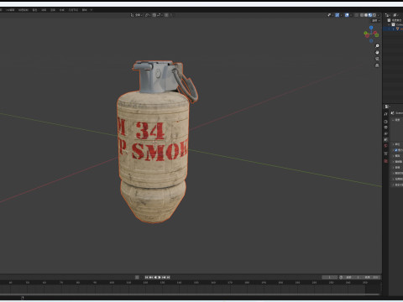Switch to the Rendering workspace tab
This screenshot has width=403, height=302.
pos(53,10)
